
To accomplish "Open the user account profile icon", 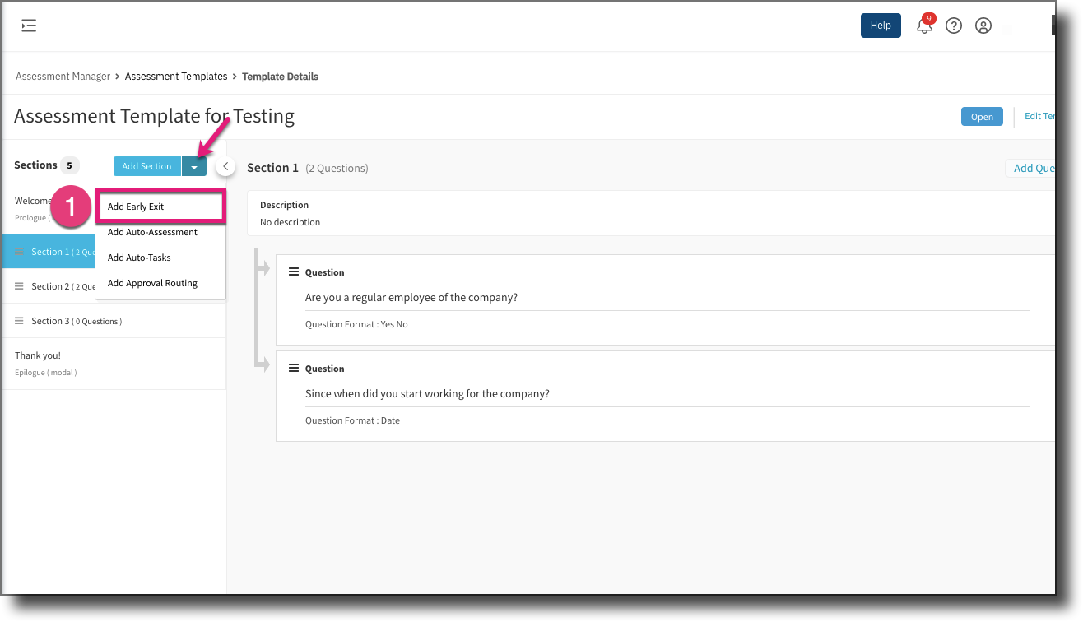I will point(983,26).
